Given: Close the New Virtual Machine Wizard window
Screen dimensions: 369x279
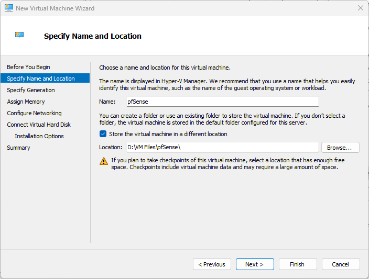Looking at the screenshot, I should (x=361, y=8).
